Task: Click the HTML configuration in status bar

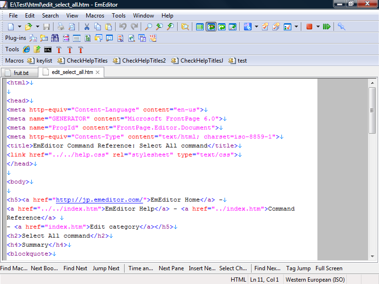Action: 238,280
